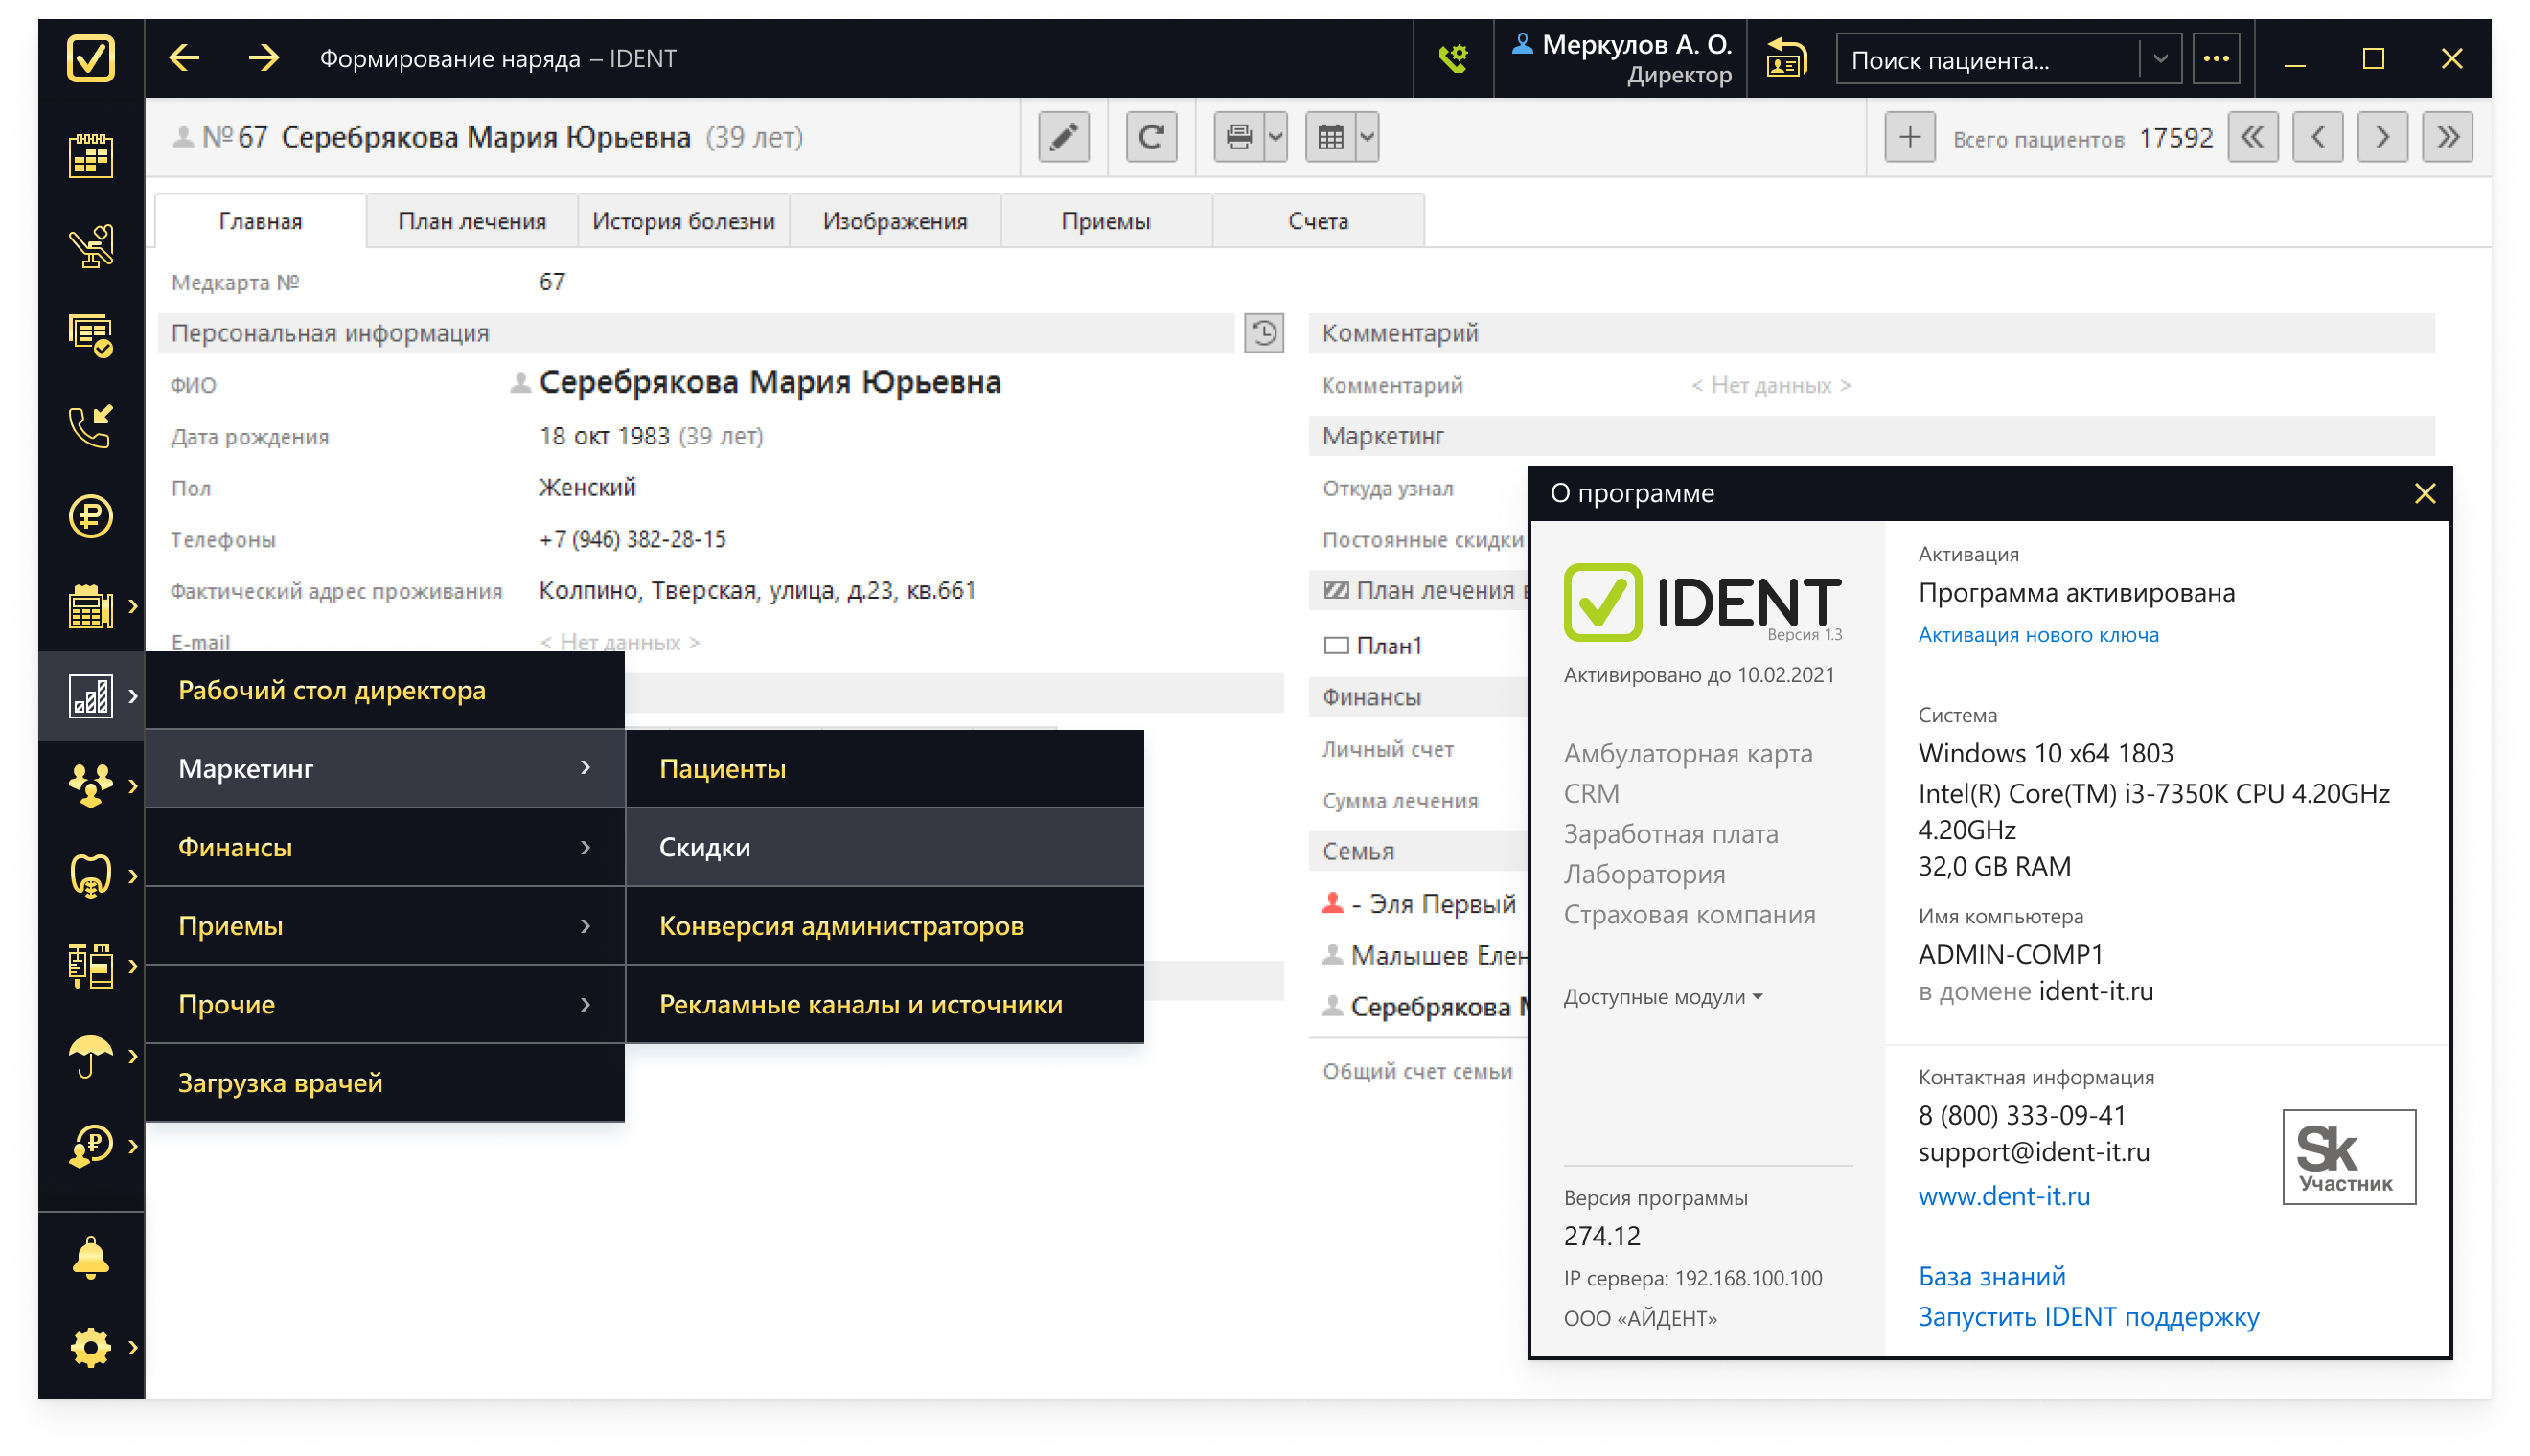This screenshot has height=1456, width=2530.
Task: Switch to the План лечения tab
Action: pos(471,221)
